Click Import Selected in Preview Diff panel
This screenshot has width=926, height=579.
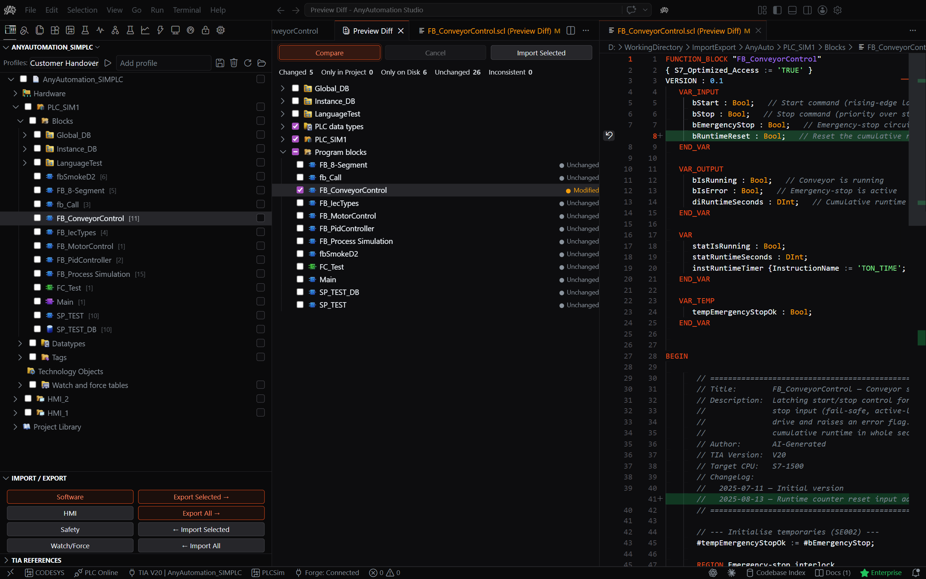(541, 52)
